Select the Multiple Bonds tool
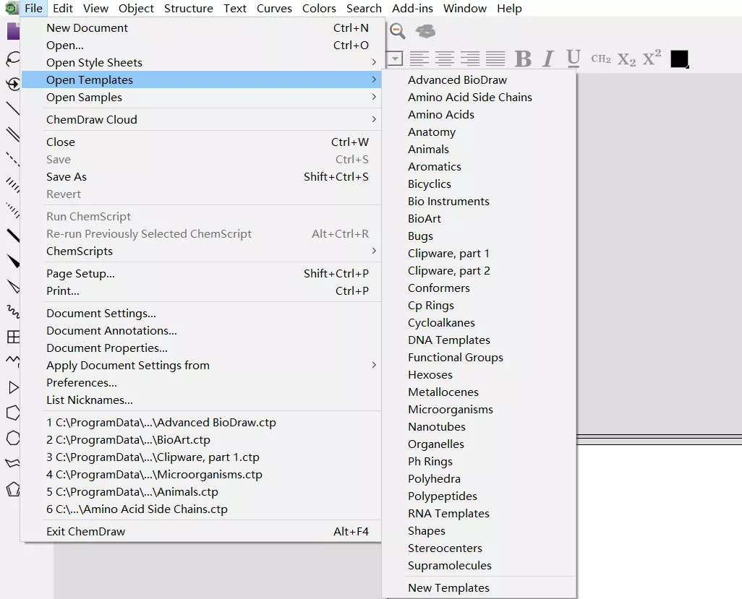 13,134
